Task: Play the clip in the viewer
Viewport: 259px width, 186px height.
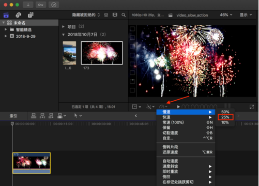Action: pos(178,107)
